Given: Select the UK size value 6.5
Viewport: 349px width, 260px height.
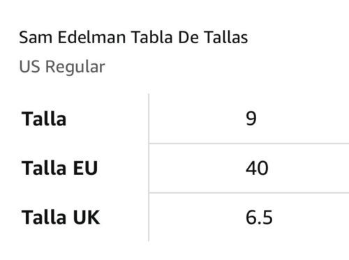Looking at the screenshot, I should click(259, 217).
